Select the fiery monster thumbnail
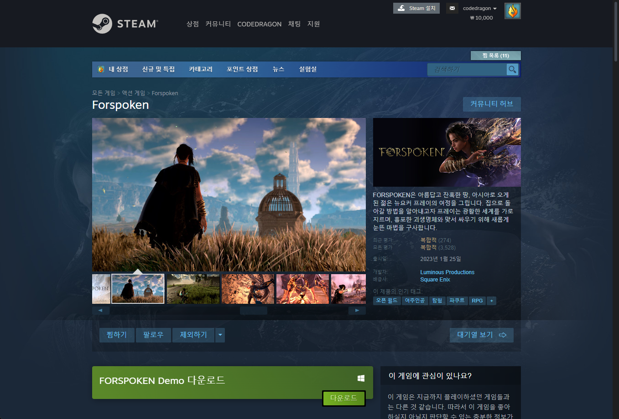The width and height of the screenshot is (619, 419). (302, 289)
